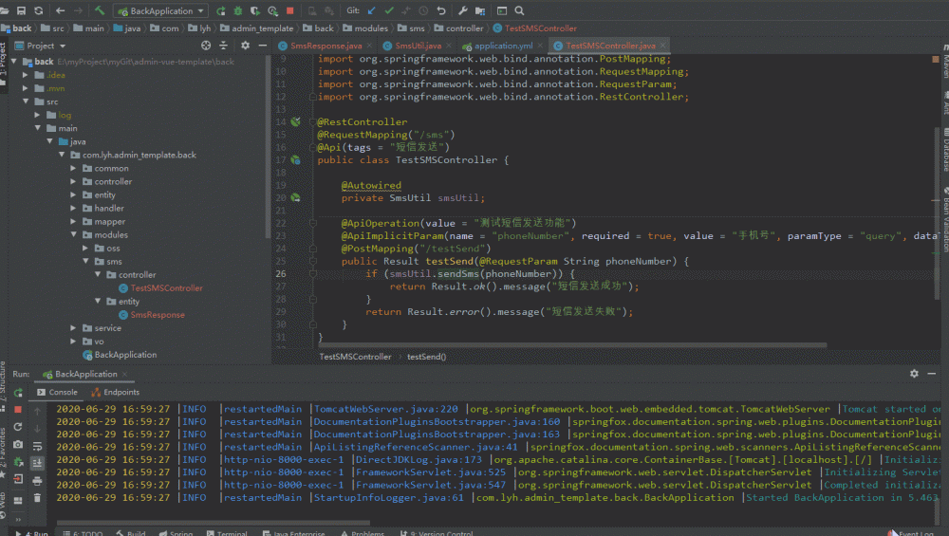
Task: Expand the log folder
Action: pyautogui.click(x=37, y=115)
